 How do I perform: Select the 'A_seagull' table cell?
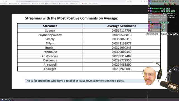[x=50, y=65]
